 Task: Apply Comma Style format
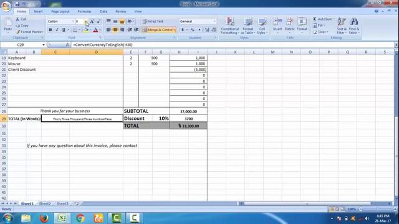coord(199,30)
